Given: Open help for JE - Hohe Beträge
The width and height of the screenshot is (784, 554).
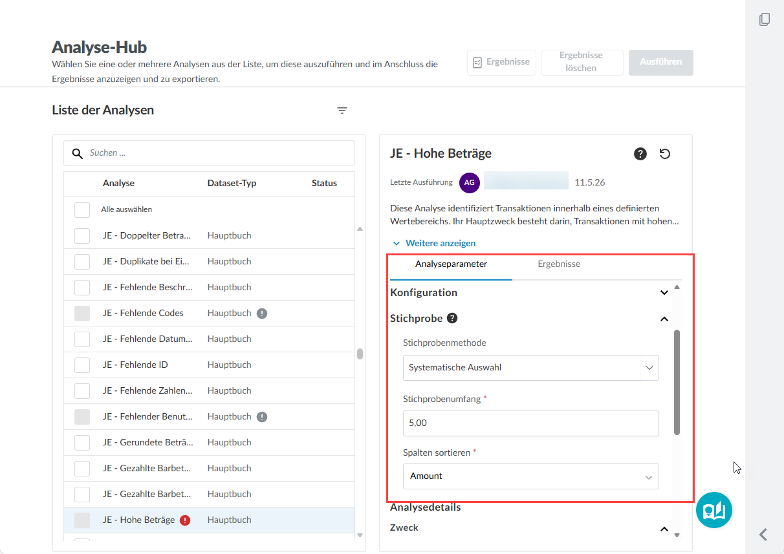Looking at the screenshot, I should pos(640,154).
